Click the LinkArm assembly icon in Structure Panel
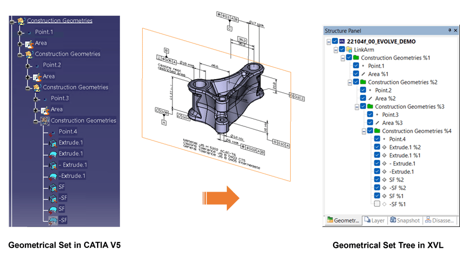Image resolution: width=460 pixels, height=255 pixels. point(349,49)
